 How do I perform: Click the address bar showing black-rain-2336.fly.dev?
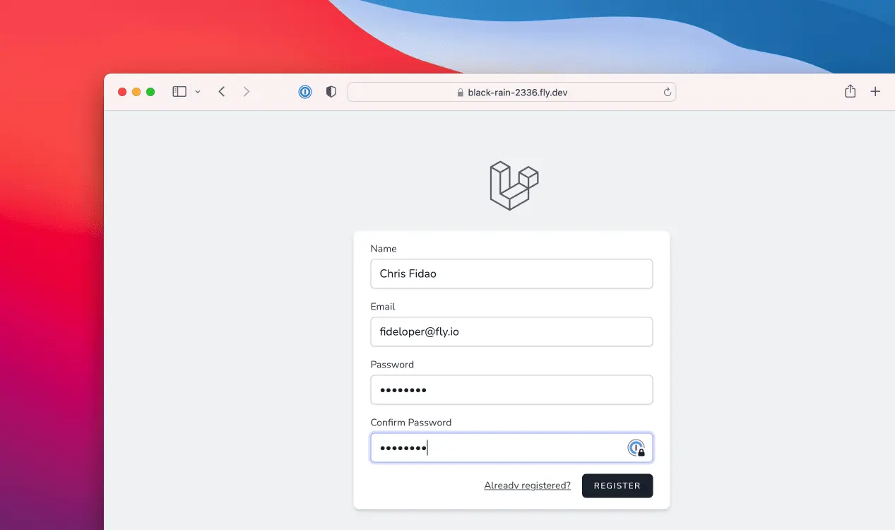point(511,92)
